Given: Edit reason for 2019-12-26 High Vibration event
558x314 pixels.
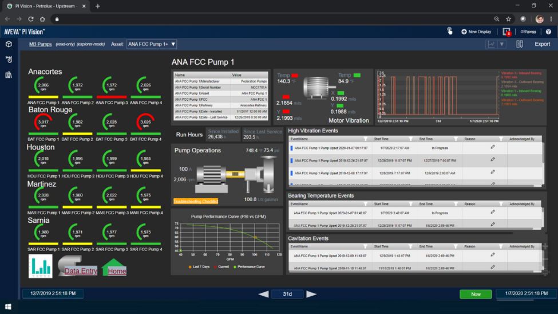Looking at the screenshot, I should coord(493,159).
